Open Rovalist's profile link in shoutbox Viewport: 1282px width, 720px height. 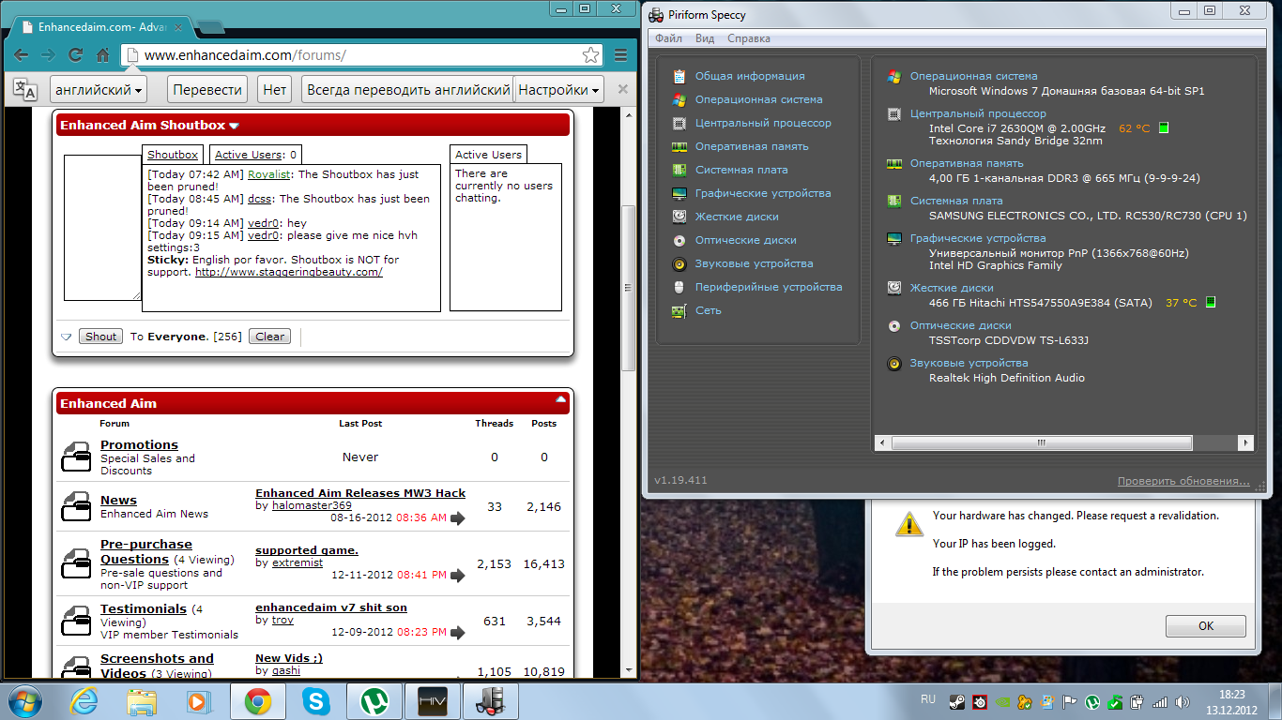(269, 174)
